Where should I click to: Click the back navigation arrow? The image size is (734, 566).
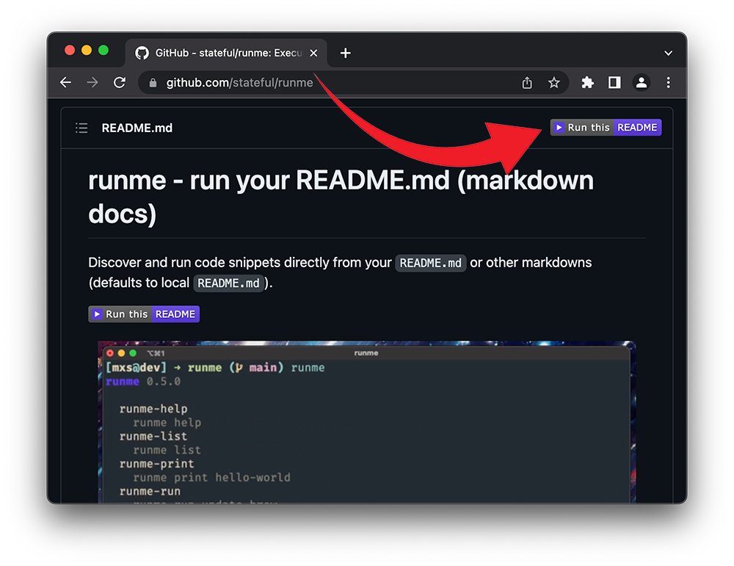(65, 82)
